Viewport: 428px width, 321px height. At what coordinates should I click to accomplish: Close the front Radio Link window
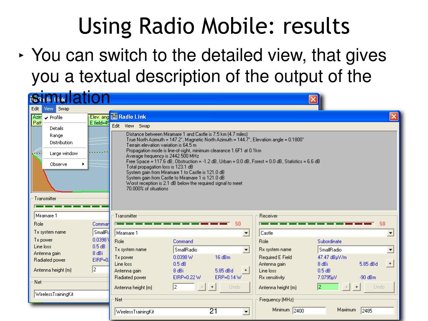(394, 117)
